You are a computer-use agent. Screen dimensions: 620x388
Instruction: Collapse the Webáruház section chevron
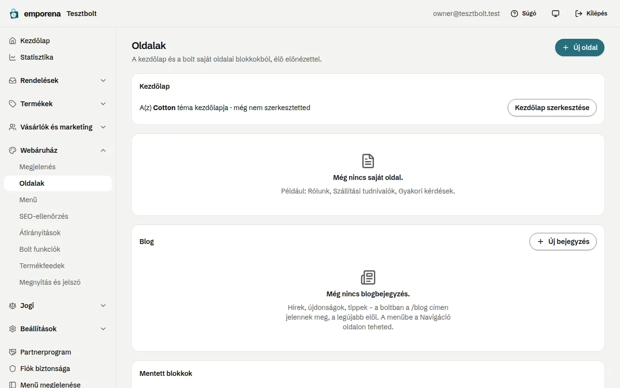tap(103, 150)
